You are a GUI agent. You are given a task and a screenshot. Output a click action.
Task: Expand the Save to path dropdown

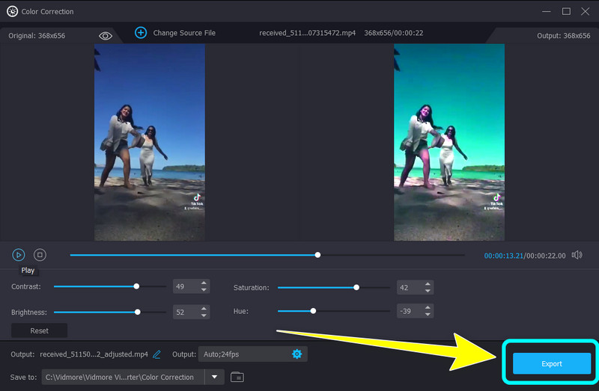click(x=215, y=377)
